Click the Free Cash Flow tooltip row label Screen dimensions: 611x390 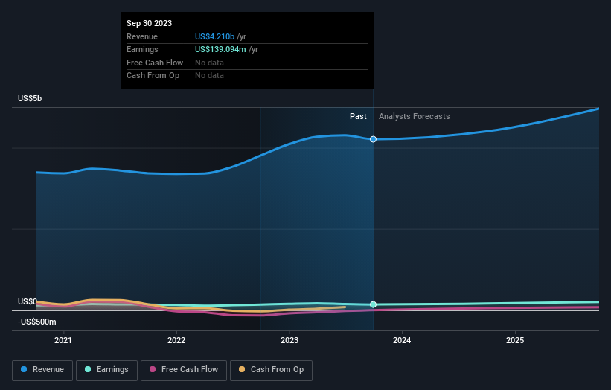[x=155, y=63]
